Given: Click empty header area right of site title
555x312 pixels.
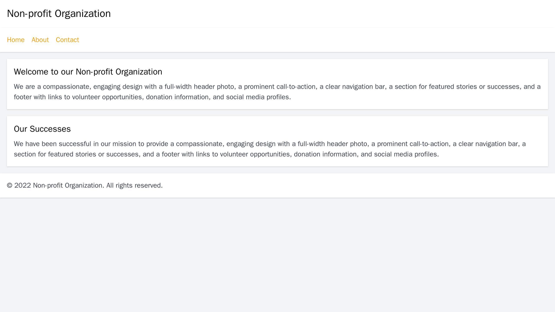Looking at the screenshot, I should [x=326, y=13].
